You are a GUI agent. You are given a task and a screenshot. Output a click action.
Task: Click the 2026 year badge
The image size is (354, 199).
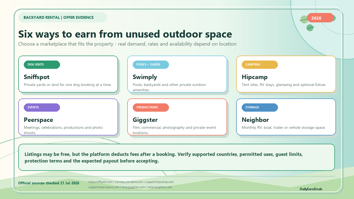320,18
